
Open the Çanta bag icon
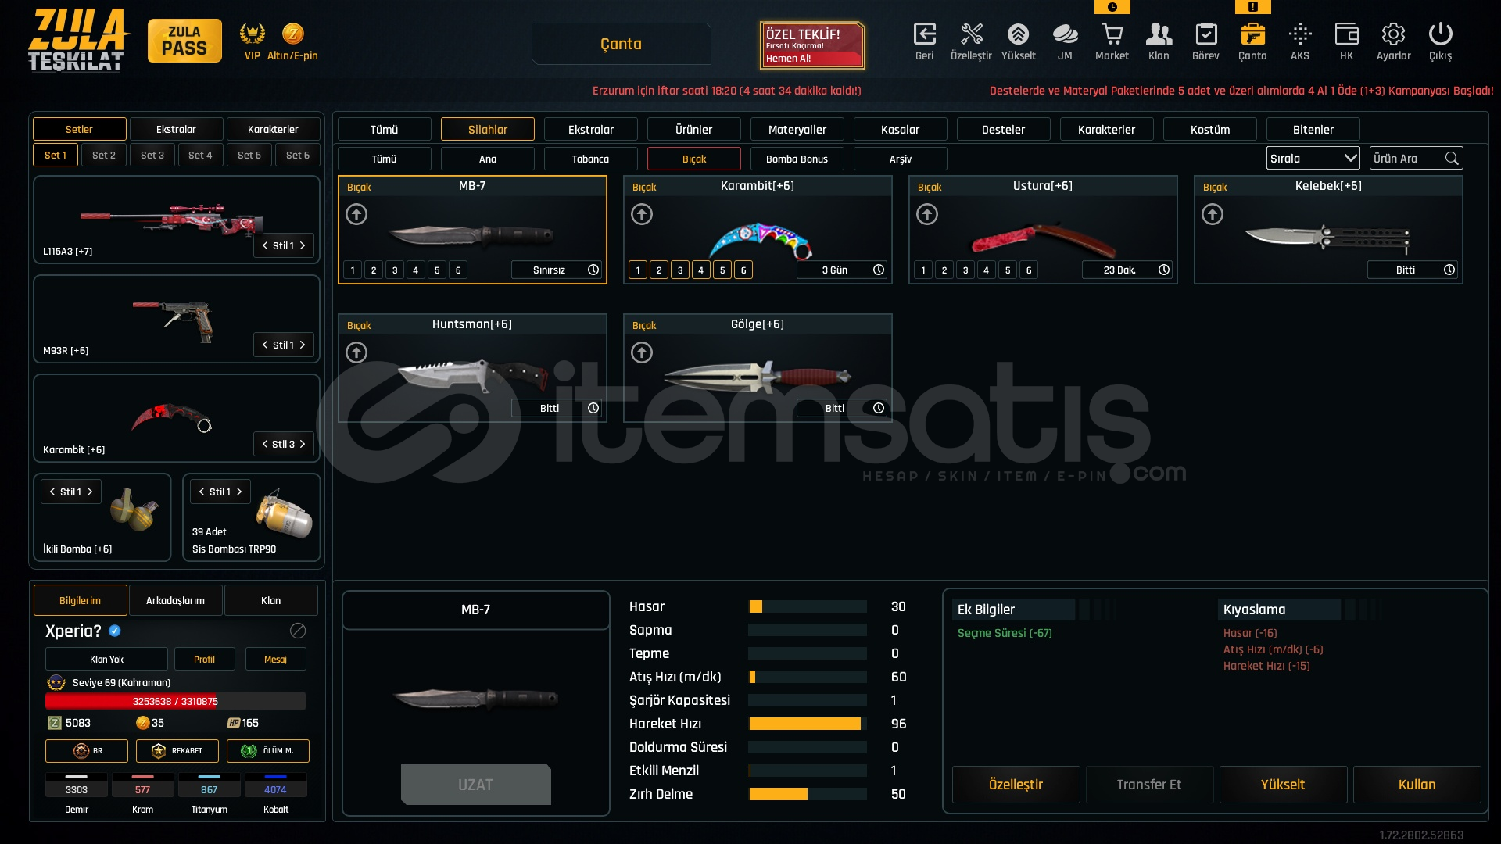(x=1252, y=34)
